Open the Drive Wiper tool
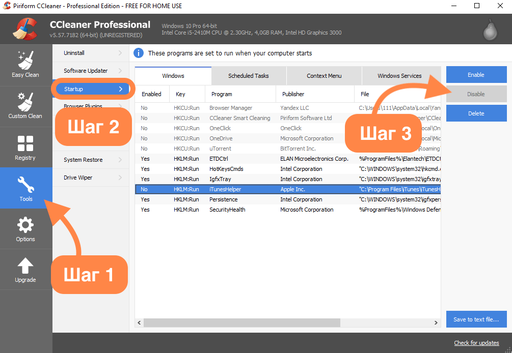The width and height of the screenshot is (512, 353). 91,178
